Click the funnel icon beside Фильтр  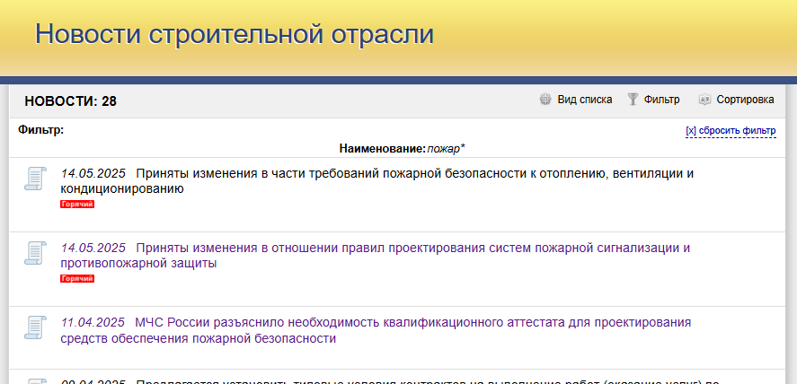(633, 100)
